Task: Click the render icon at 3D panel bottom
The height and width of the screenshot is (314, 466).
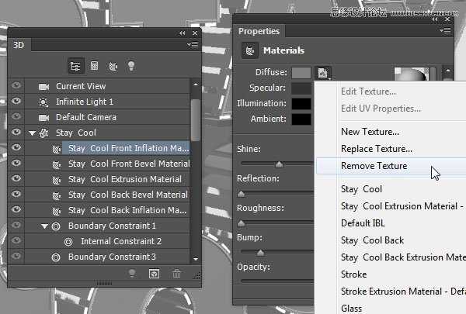Action: point(155,273)
